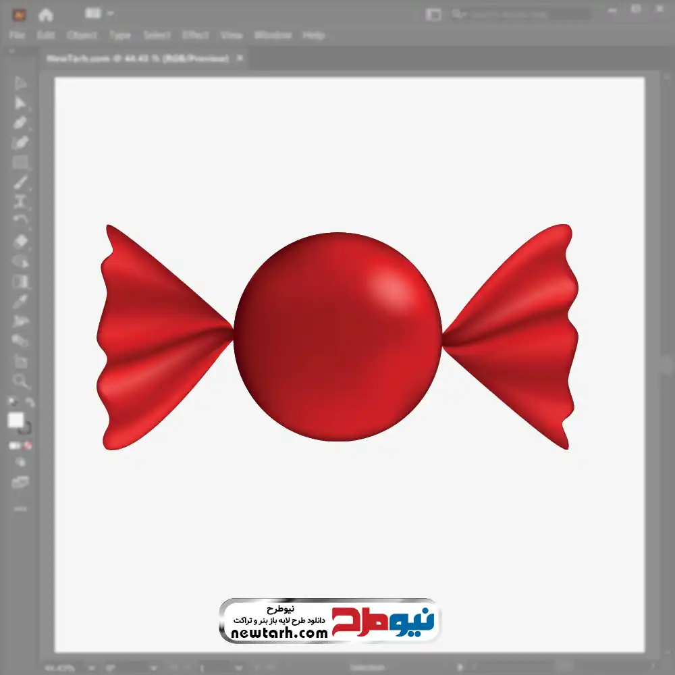Activate the Zoom magnifier tool
The image size is (675, 675).
[20, 381]
